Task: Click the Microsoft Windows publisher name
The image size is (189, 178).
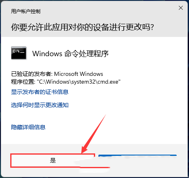Action: click(x=79, y=74)
